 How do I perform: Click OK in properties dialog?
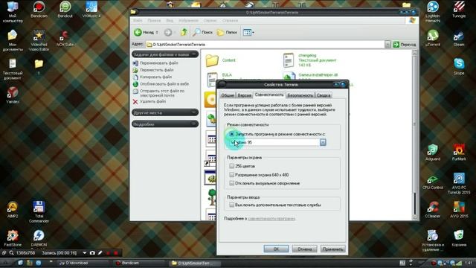[276, 249]
